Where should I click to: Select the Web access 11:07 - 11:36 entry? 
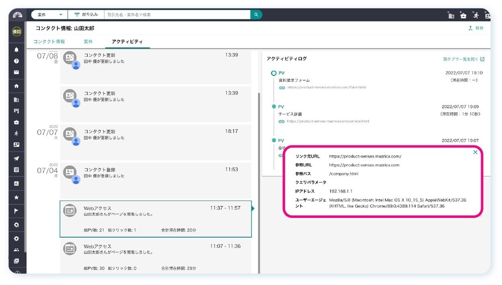coord(156,256)
